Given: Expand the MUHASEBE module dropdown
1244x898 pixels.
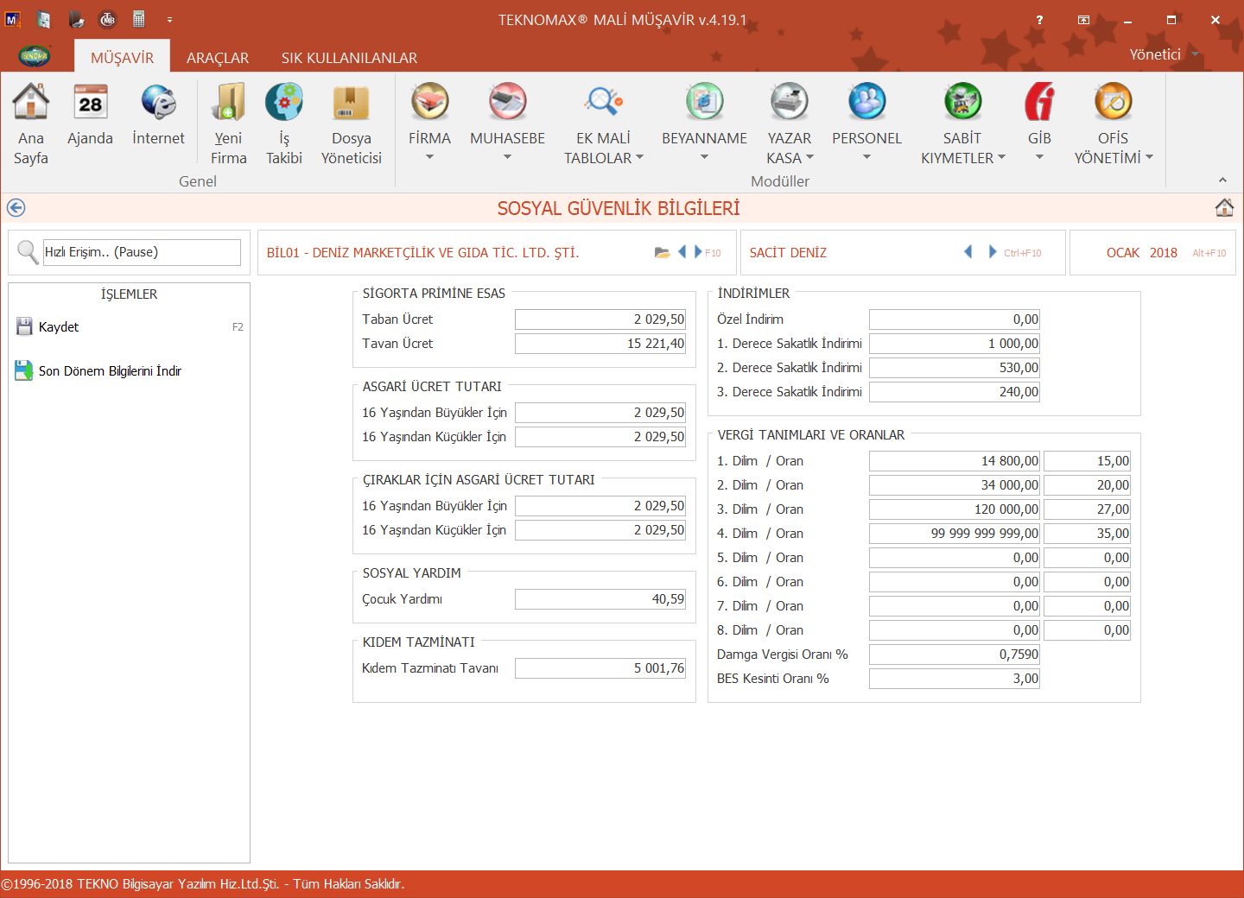Looking at the screenshot, I should point(507,157).
